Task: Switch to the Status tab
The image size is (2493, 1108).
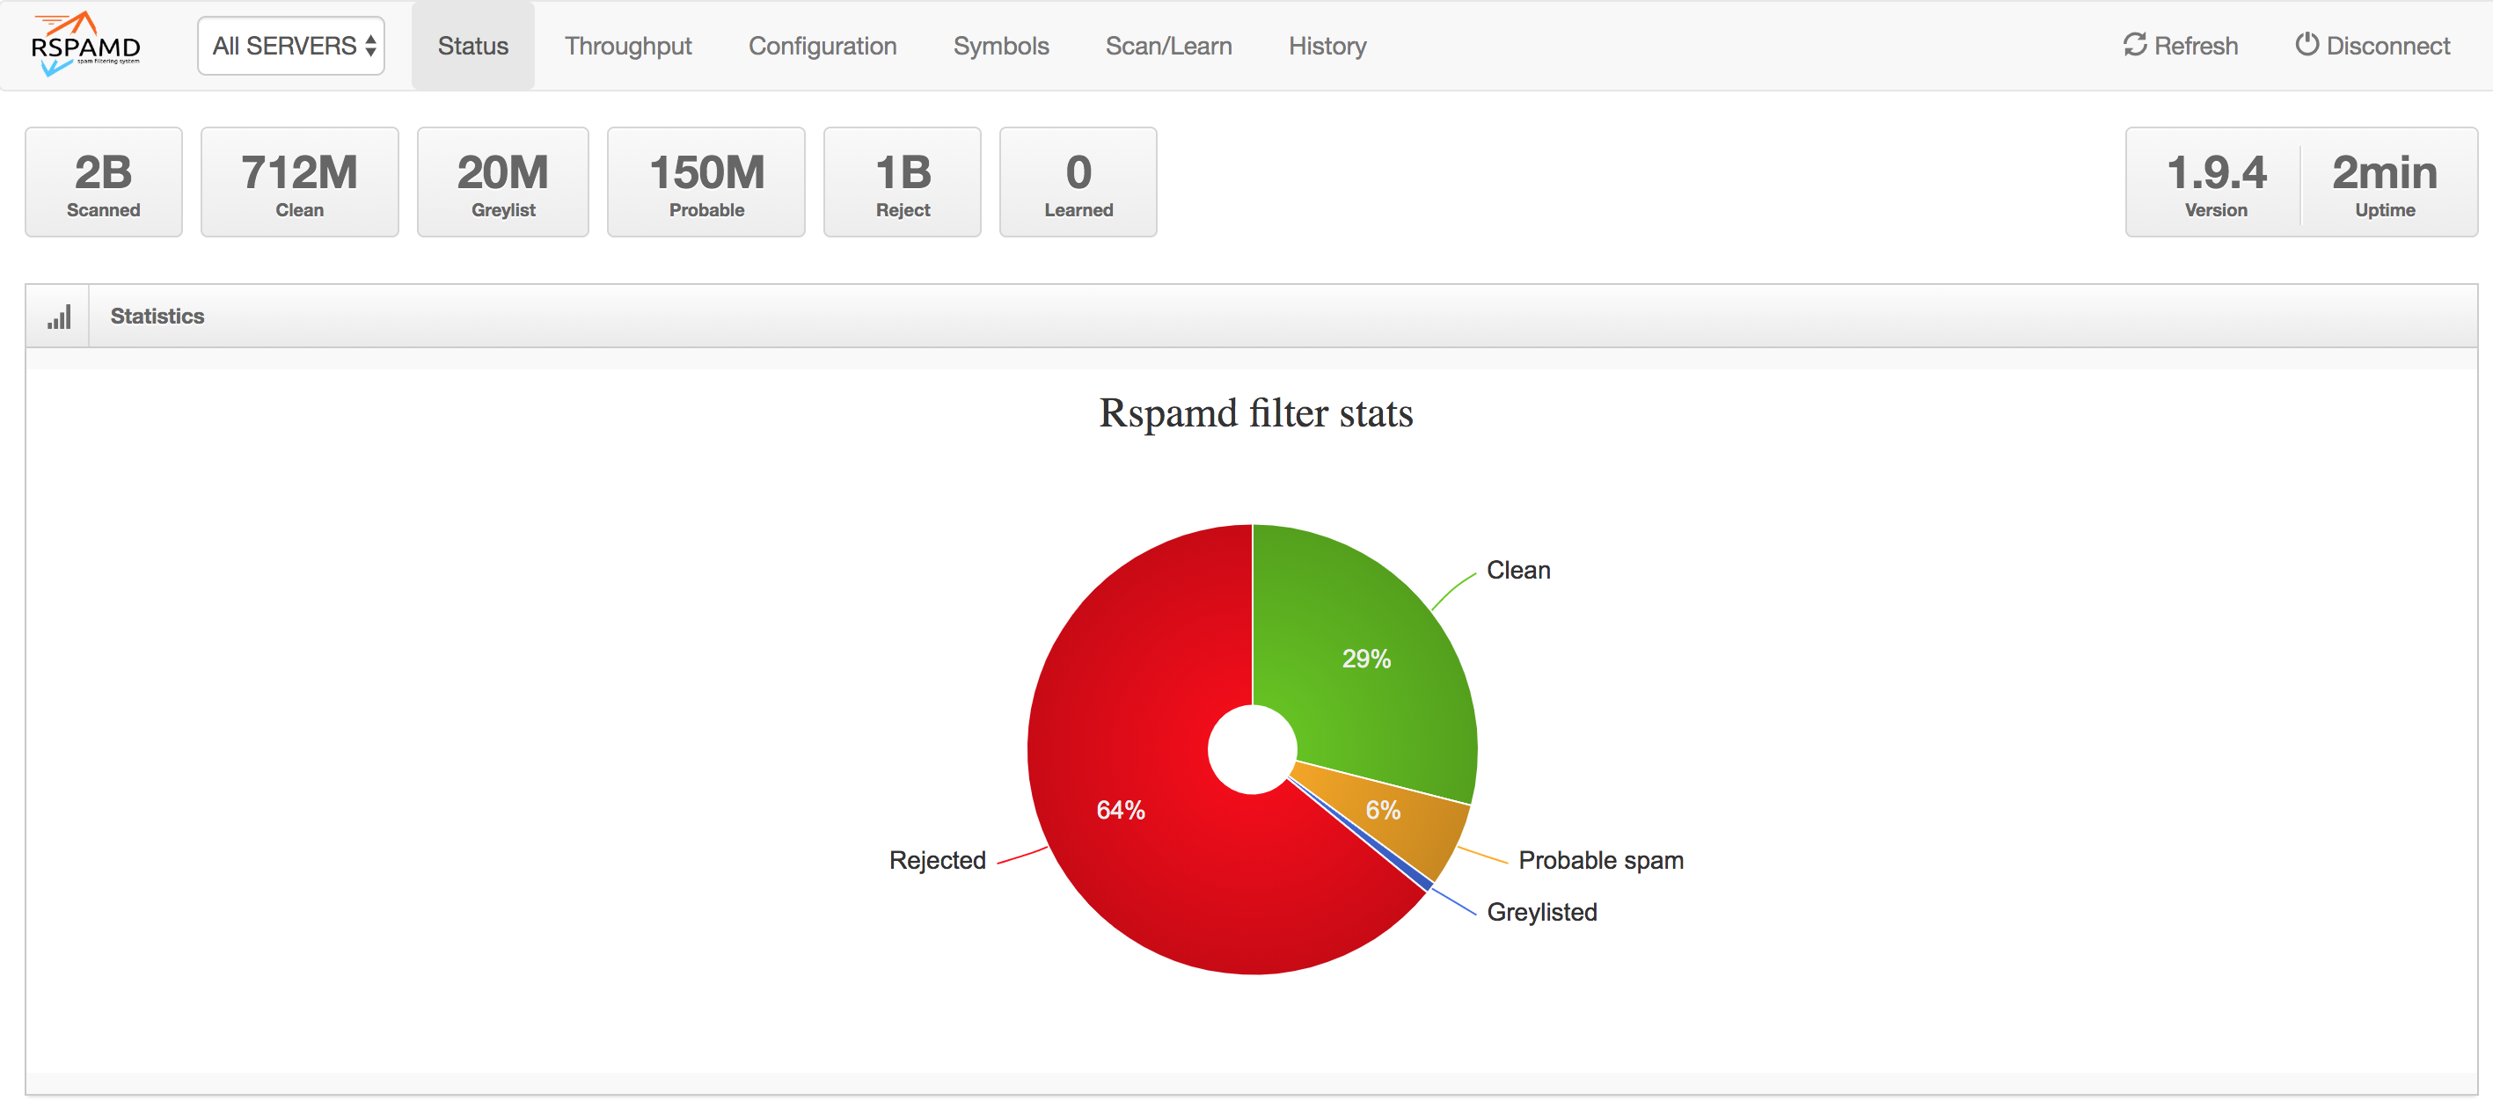Action: pyautogui.click(x=472, y=46)
